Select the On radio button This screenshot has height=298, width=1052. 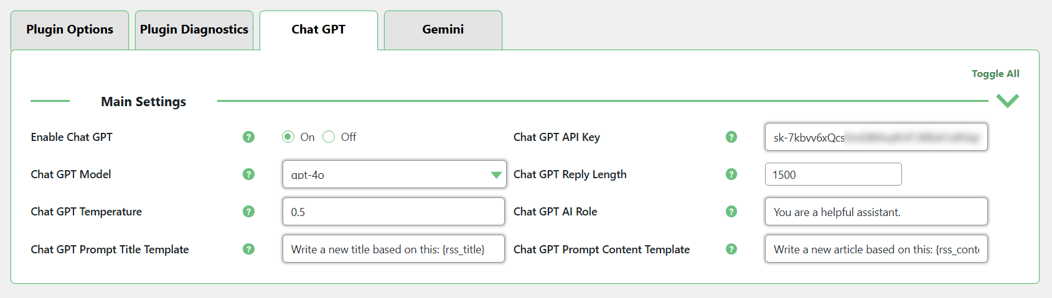(x=288, y=137)
